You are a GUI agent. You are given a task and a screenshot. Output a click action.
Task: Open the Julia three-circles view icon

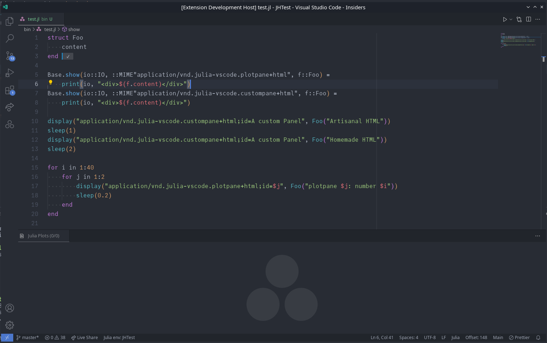click(x=10, y=124)
